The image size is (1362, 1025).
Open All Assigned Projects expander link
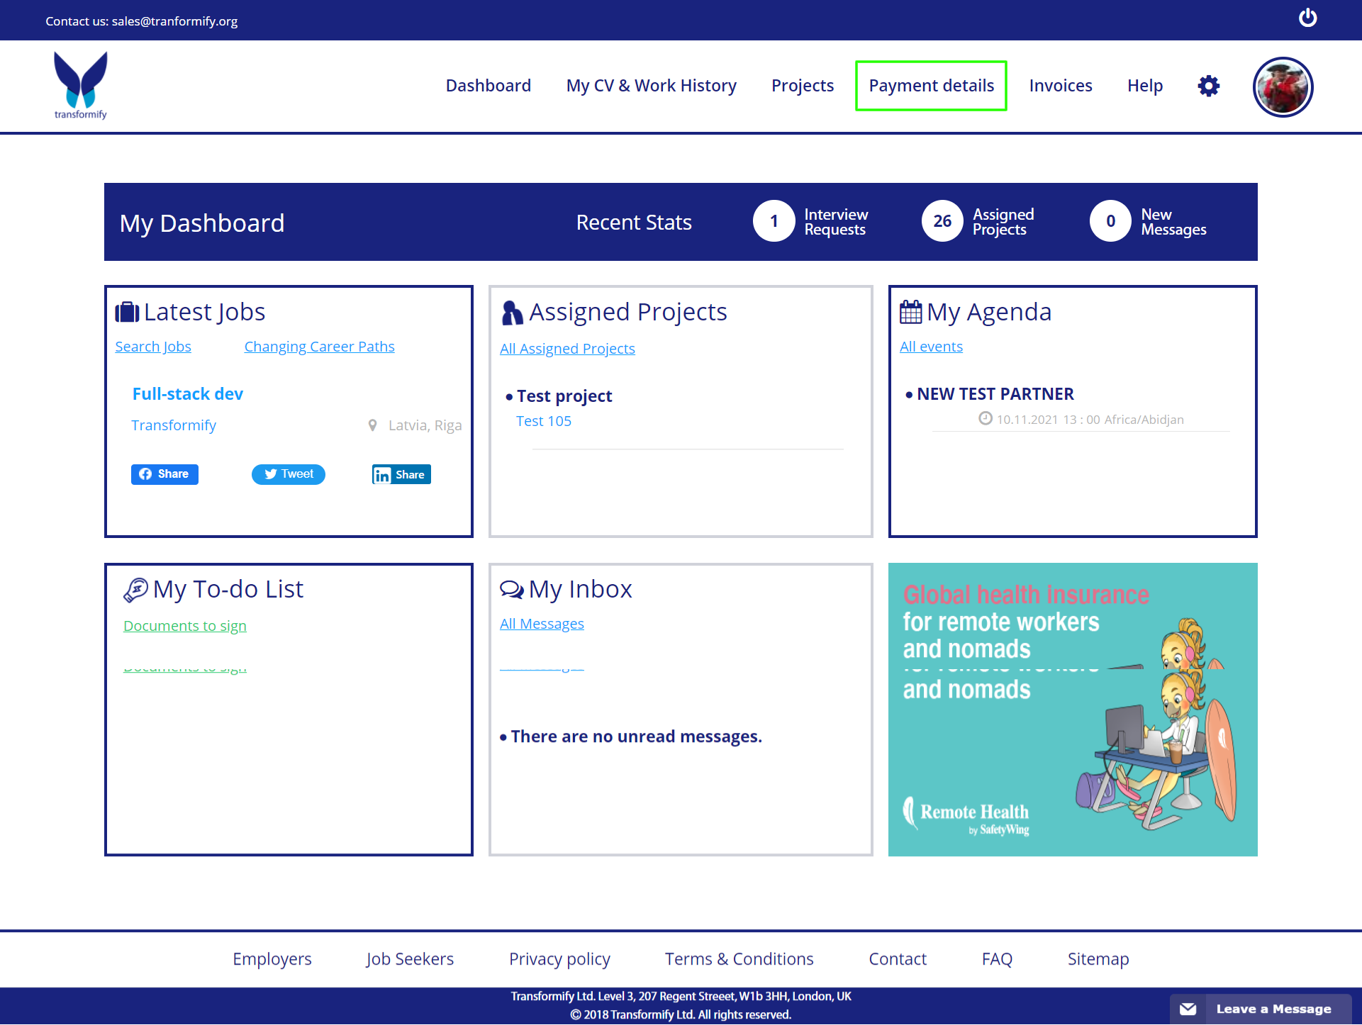pyautogui.click(x=567, y=348)
